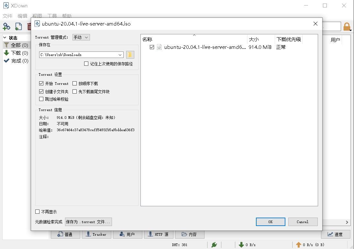The width and height of the screenshot is (354, 249).
Task: Open the 工具 menu
Action: 52,16
